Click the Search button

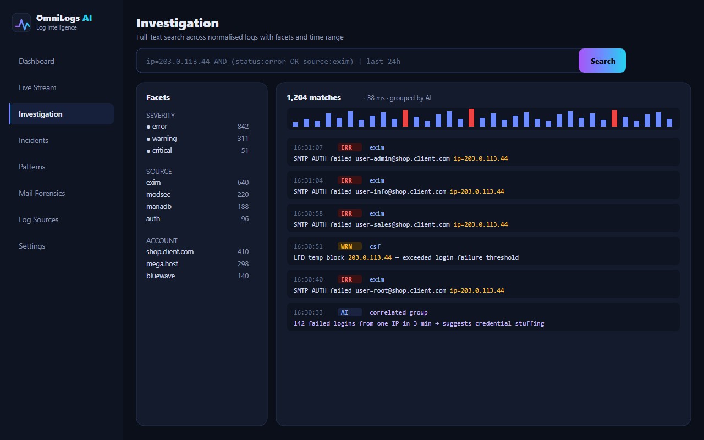coord(602,61)
